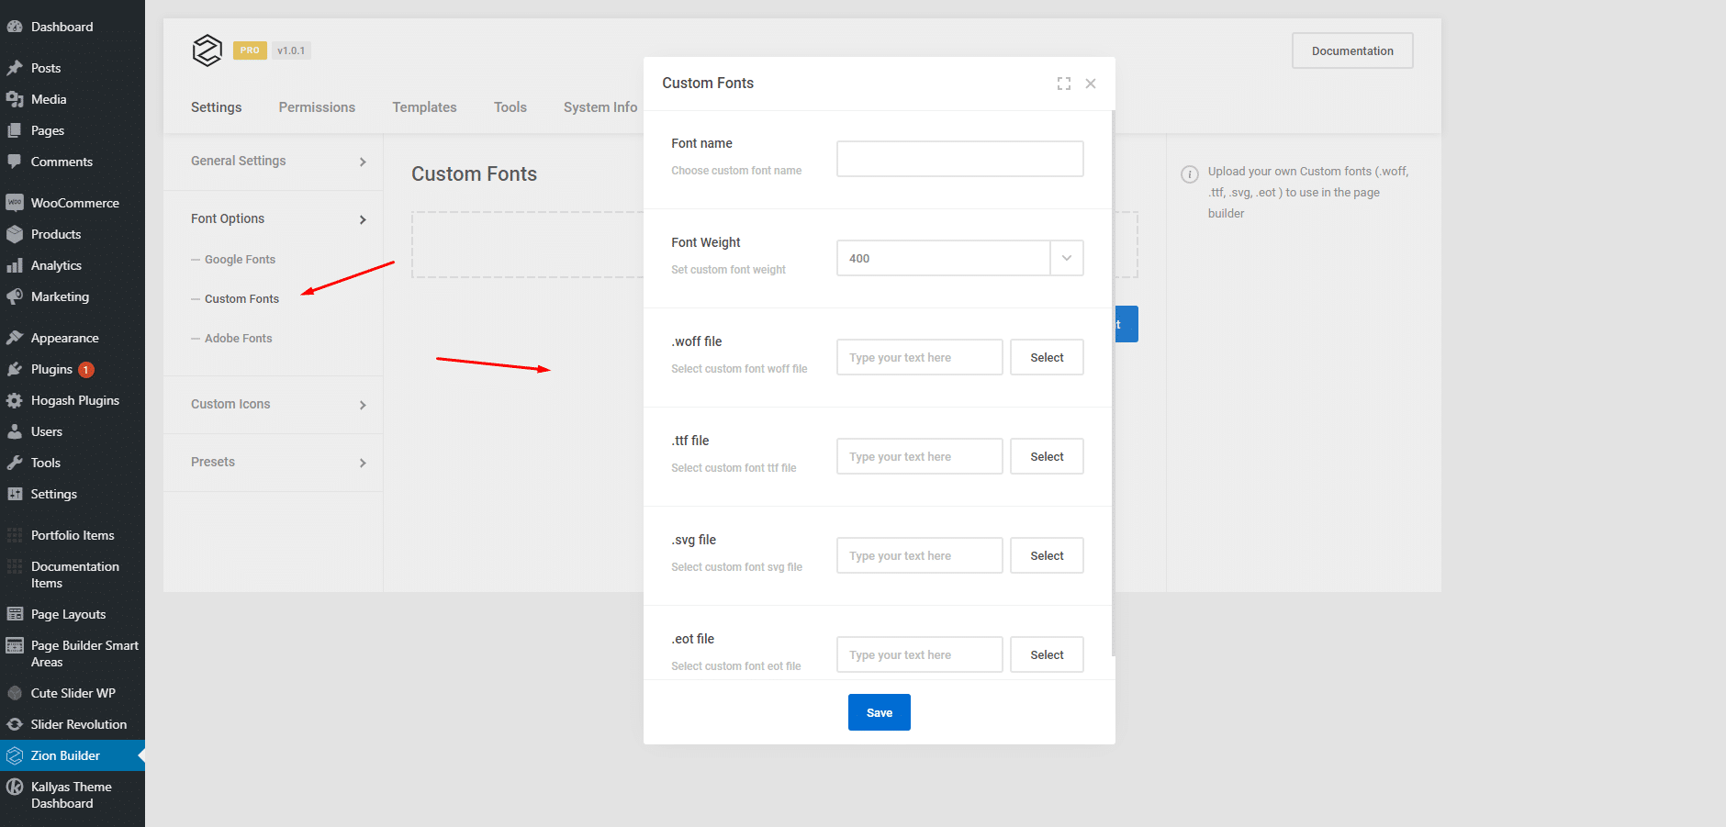Select an .eot file
The height and width of the screenshot is (827, 1726).
(1047, 654)
